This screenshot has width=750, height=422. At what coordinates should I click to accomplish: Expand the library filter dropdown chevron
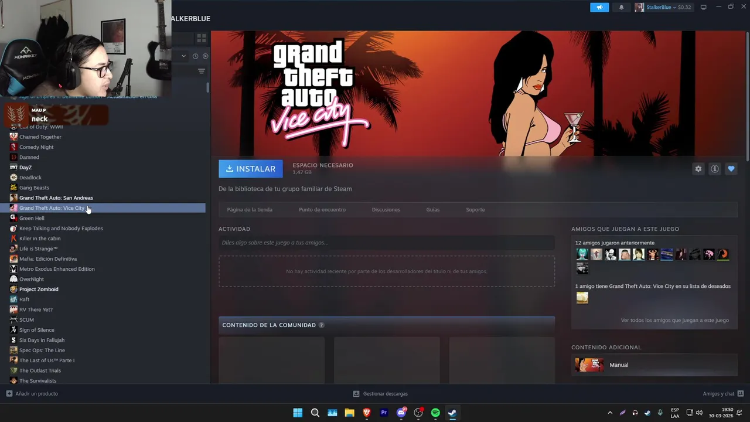click(x=183, y=56)
